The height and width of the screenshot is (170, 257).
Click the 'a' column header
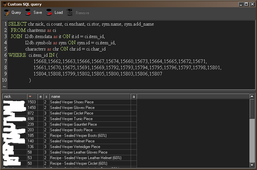pyautogui.click(x=134, y=96)
